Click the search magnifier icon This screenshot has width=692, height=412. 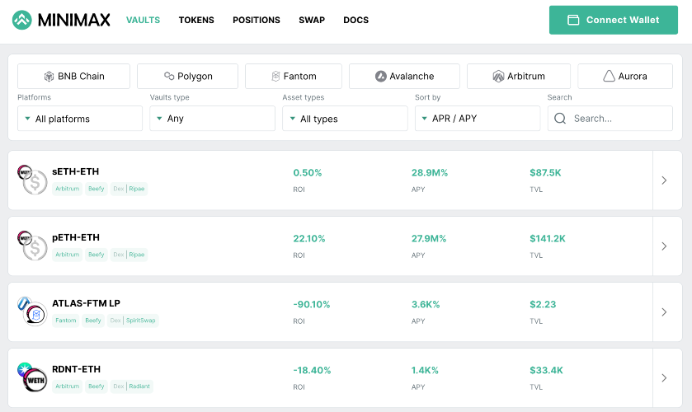560,118
